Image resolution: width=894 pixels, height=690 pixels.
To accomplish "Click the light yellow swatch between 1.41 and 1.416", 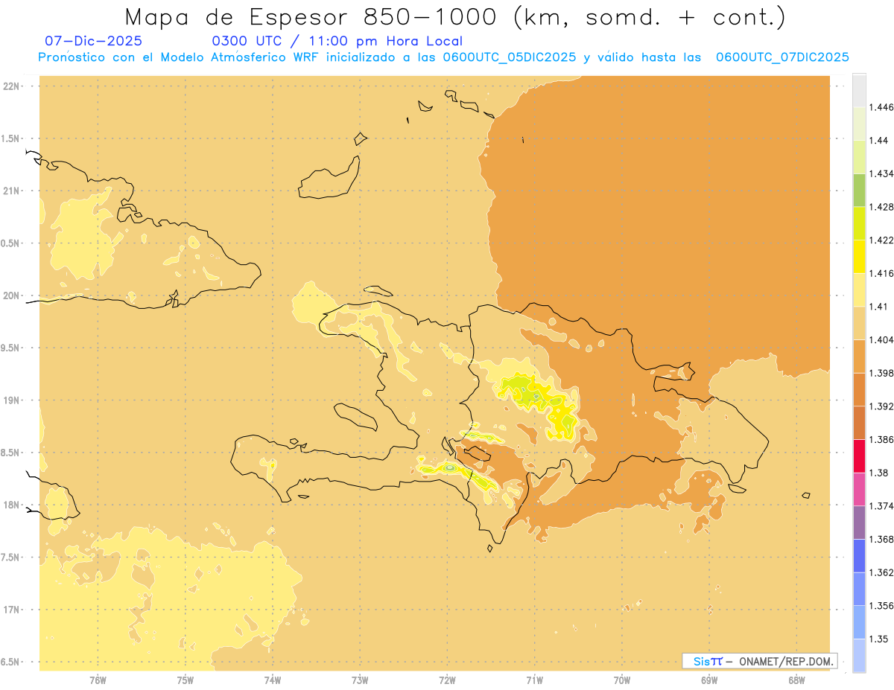I will [x=859, y=290].
